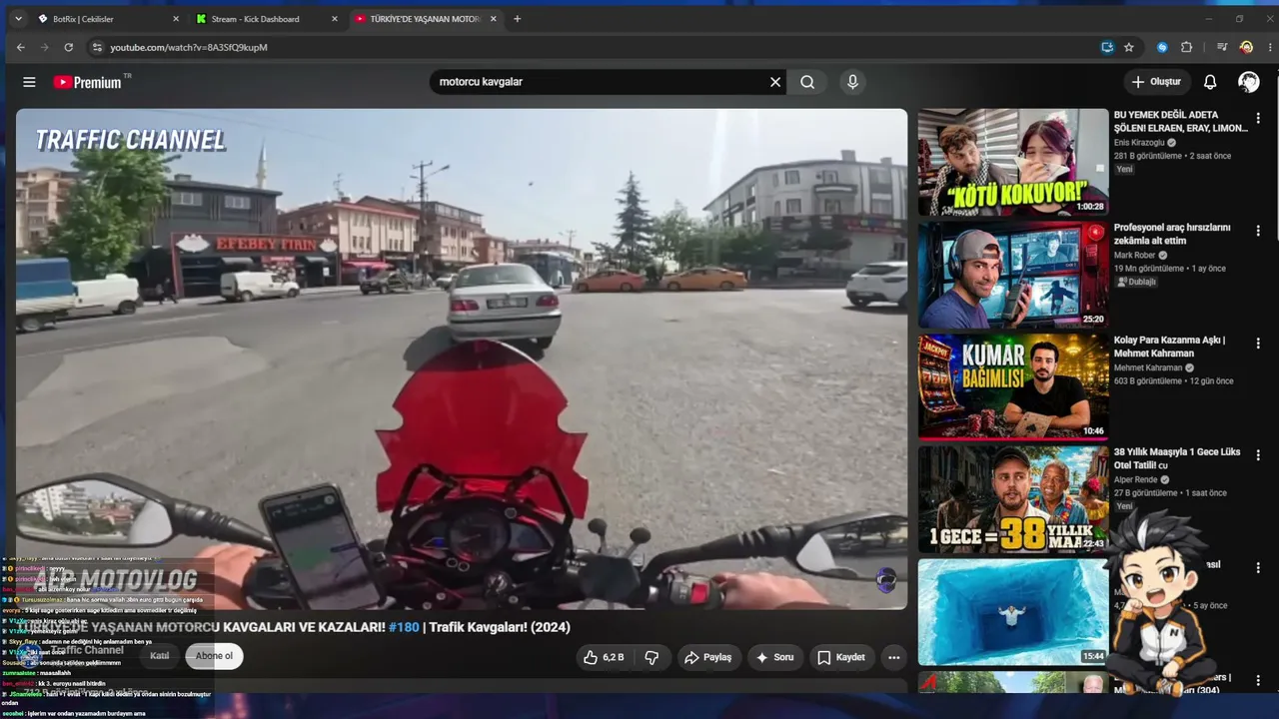Visit Mehmet Kahraman channel name under title
1279x719 pixels.
1148,368
